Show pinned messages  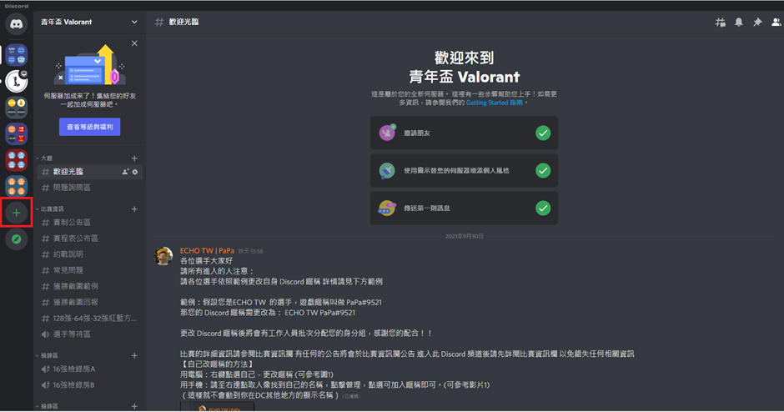click(x=757, y=22)
